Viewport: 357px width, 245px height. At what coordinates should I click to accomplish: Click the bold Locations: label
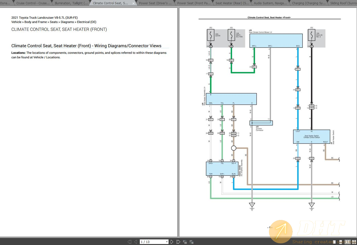pos(18,53)
